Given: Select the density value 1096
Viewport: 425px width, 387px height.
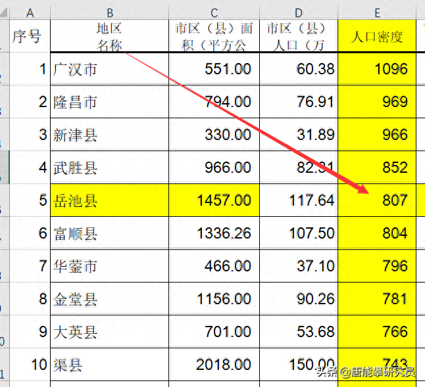Looking at the screenshot, I should [376, 69].
